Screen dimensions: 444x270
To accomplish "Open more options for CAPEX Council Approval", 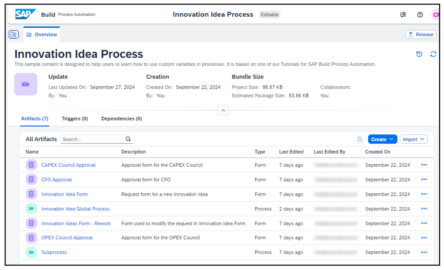I will [x=424, y=165].
